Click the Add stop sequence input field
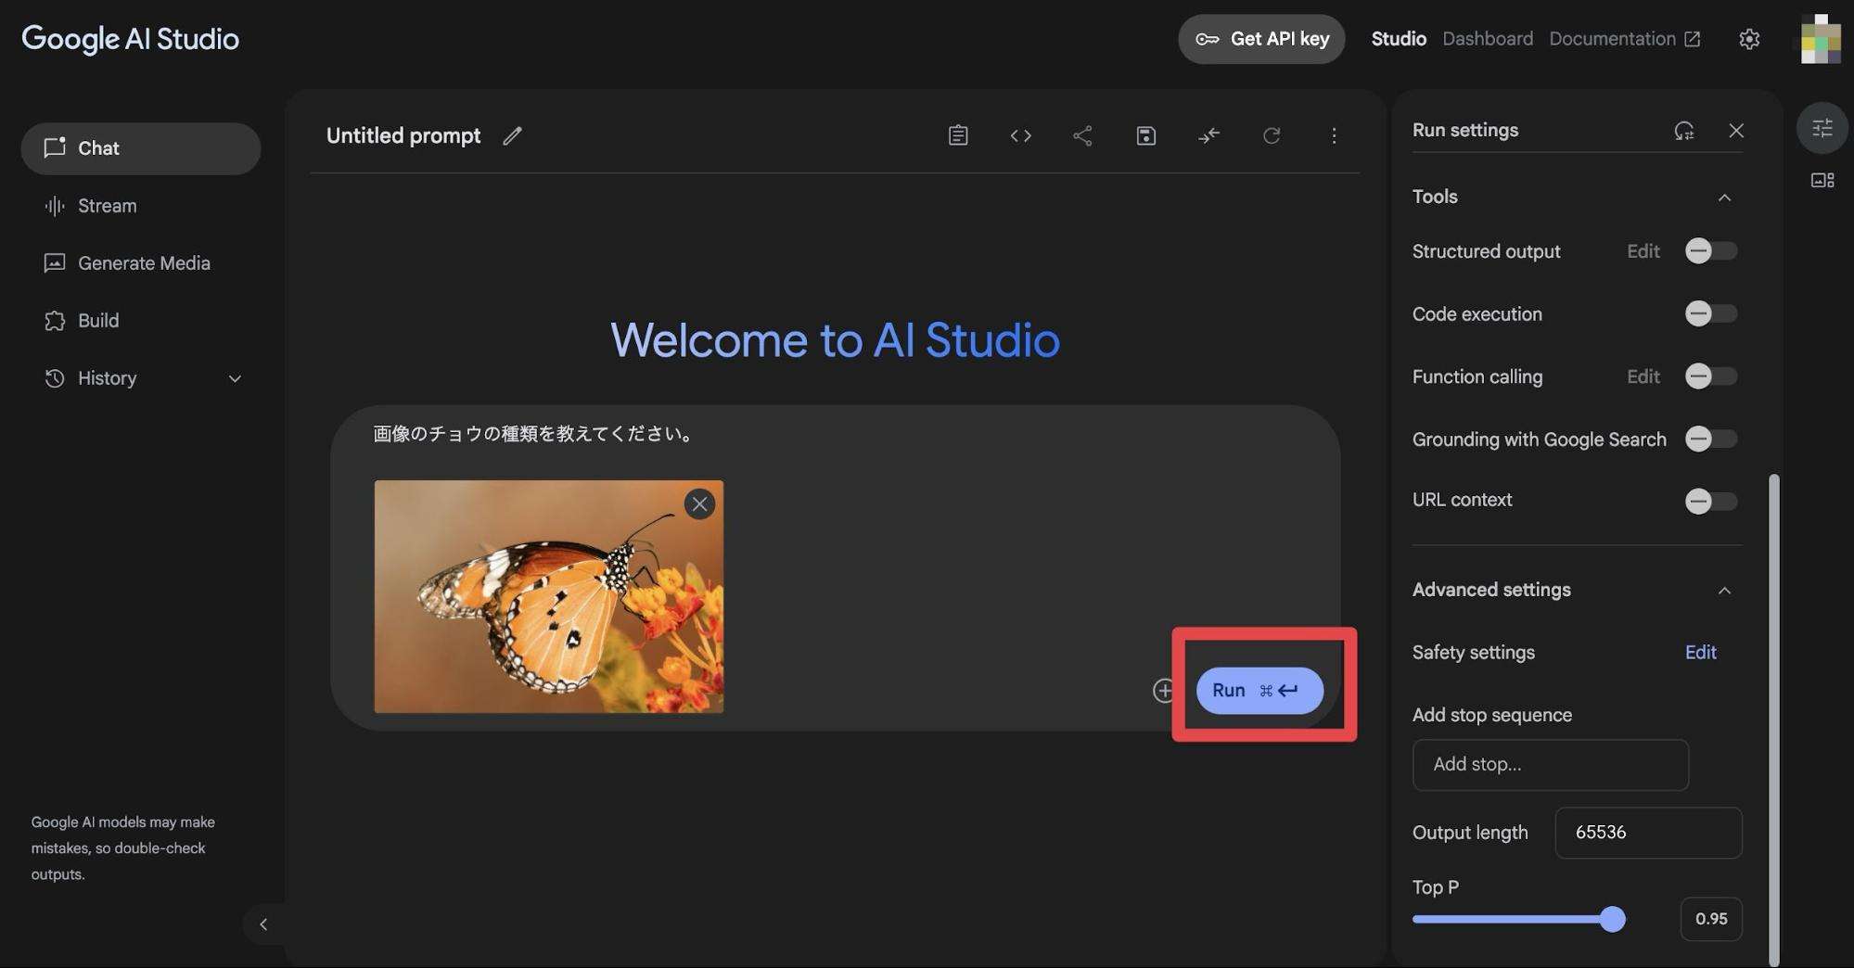The image size is (1854, 968). 1550,765
